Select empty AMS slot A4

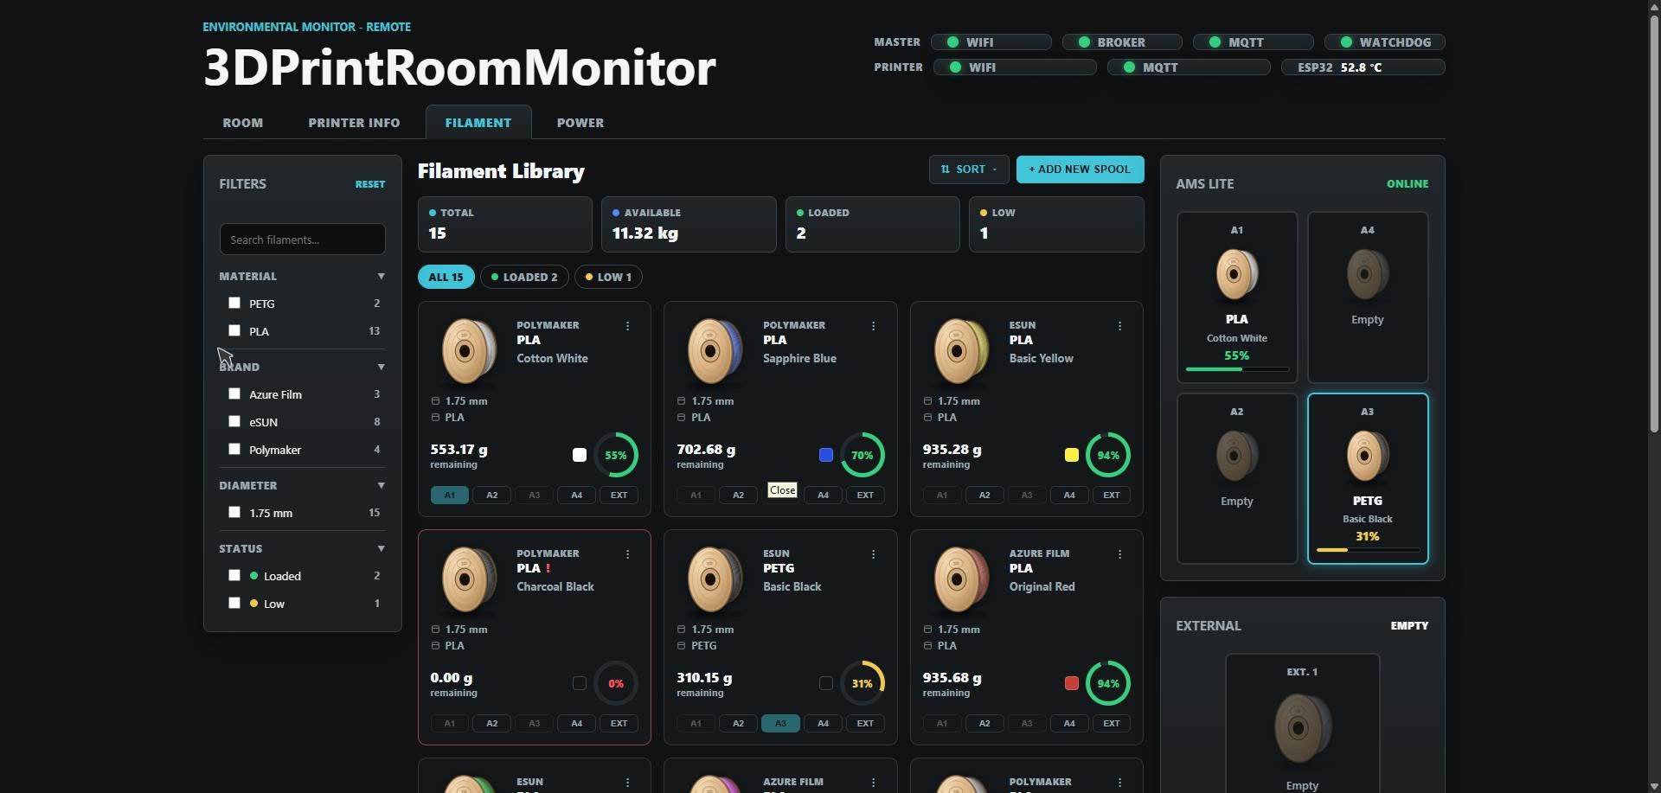[1368, 297]
